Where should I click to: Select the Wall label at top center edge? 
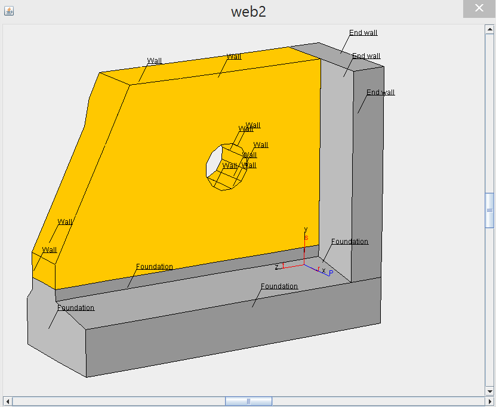click(234, 57)
